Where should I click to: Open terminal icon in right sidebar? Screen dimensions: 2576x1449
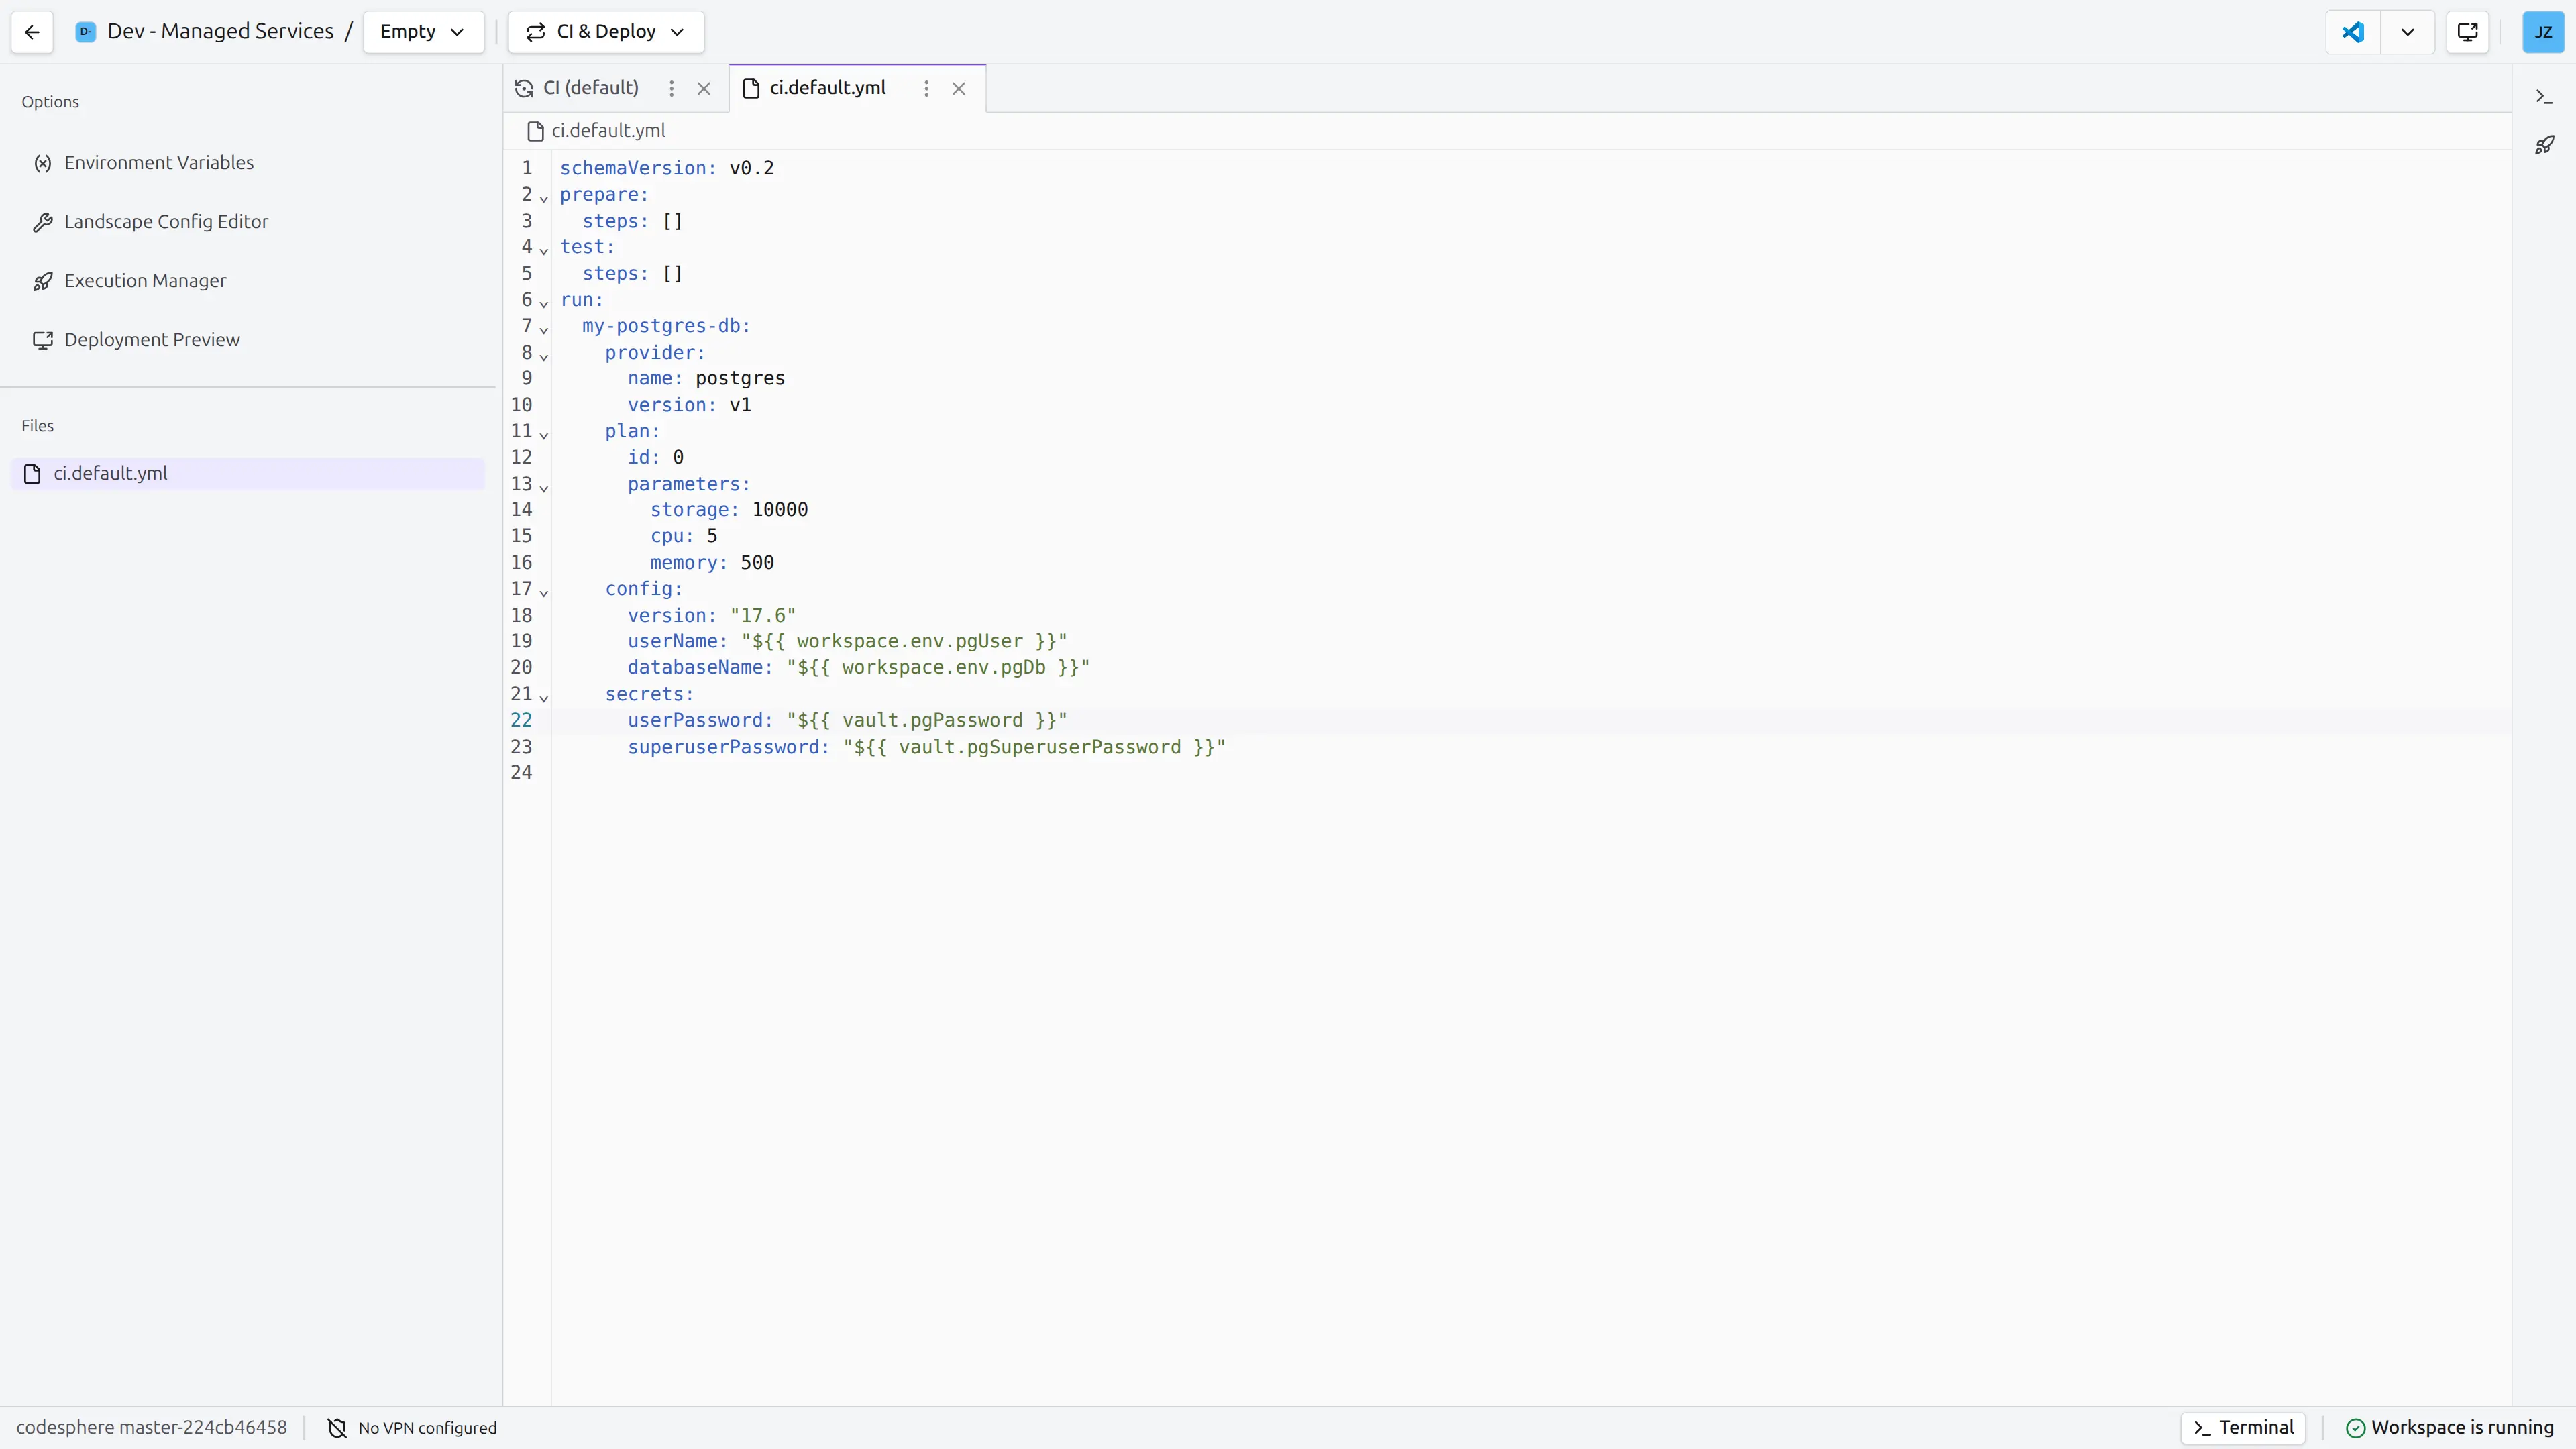coord(2544,97)
